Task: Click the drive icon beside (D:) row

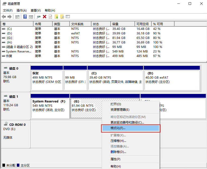Action: tap(4, 33)
